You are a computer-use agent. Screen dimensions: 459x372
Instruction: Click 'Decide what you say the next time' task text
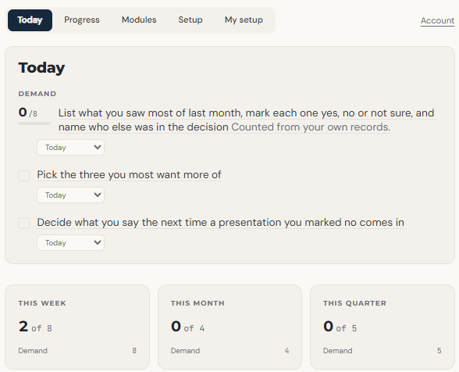tap(220, 223)
